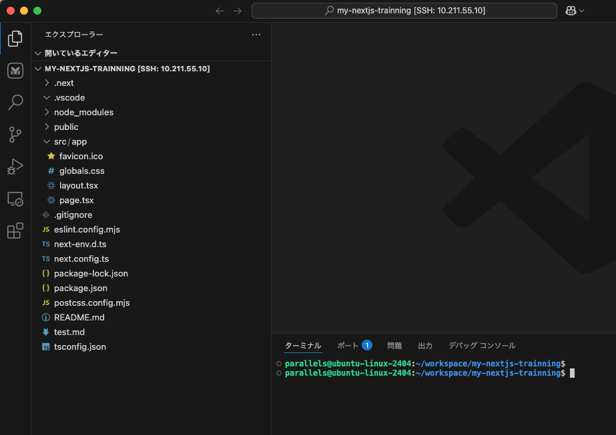Click the star icon beside favicon.ico
Viewport: 616px width, 435px height.
[x=51, y=156]
